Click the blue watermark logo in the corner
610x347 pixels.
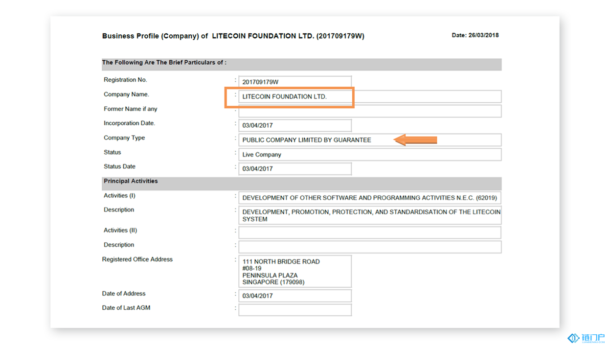(x=586, y=338)
